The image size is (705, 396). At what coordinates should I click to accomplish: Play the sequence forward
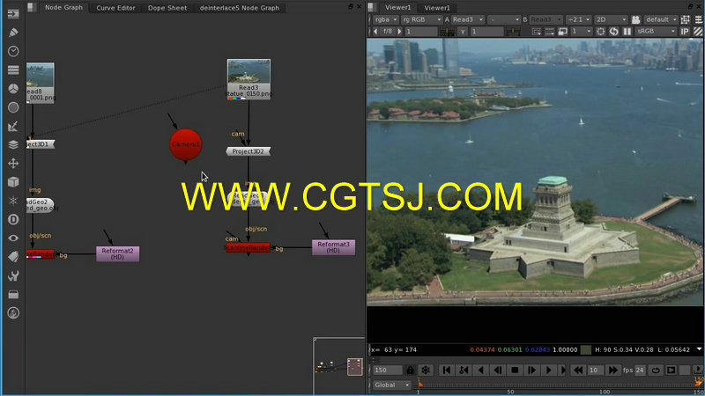click(548, 370)
